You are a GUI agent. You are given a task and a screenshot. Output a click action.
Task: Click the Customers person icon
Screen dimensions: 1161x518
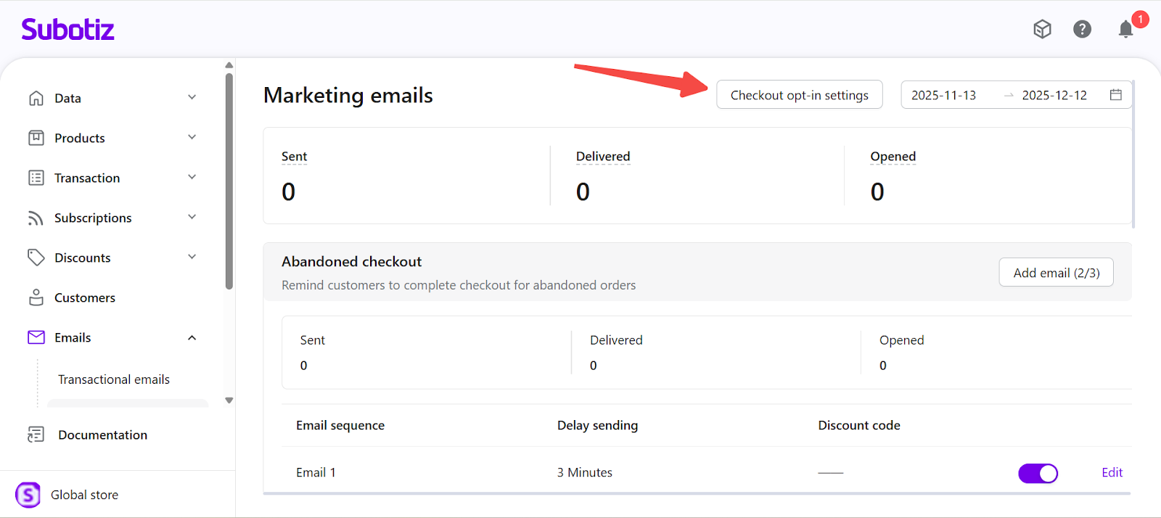click(36, 297)
